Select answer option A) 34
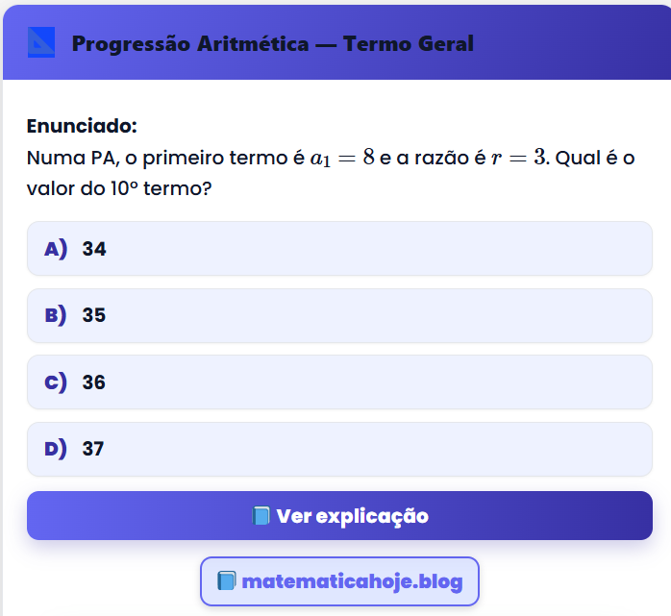This screenshot has height=616, width=671. click(x=338, y=249)
